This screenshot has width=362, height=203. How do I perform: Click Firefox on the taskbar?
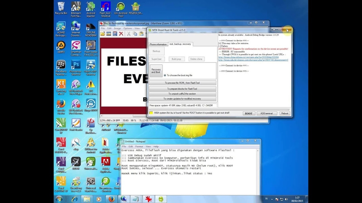coord(111,199)
